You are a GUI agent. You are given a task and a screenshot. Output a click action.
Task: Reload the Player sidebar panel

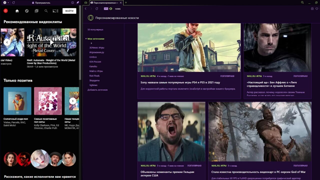[13, 2]
